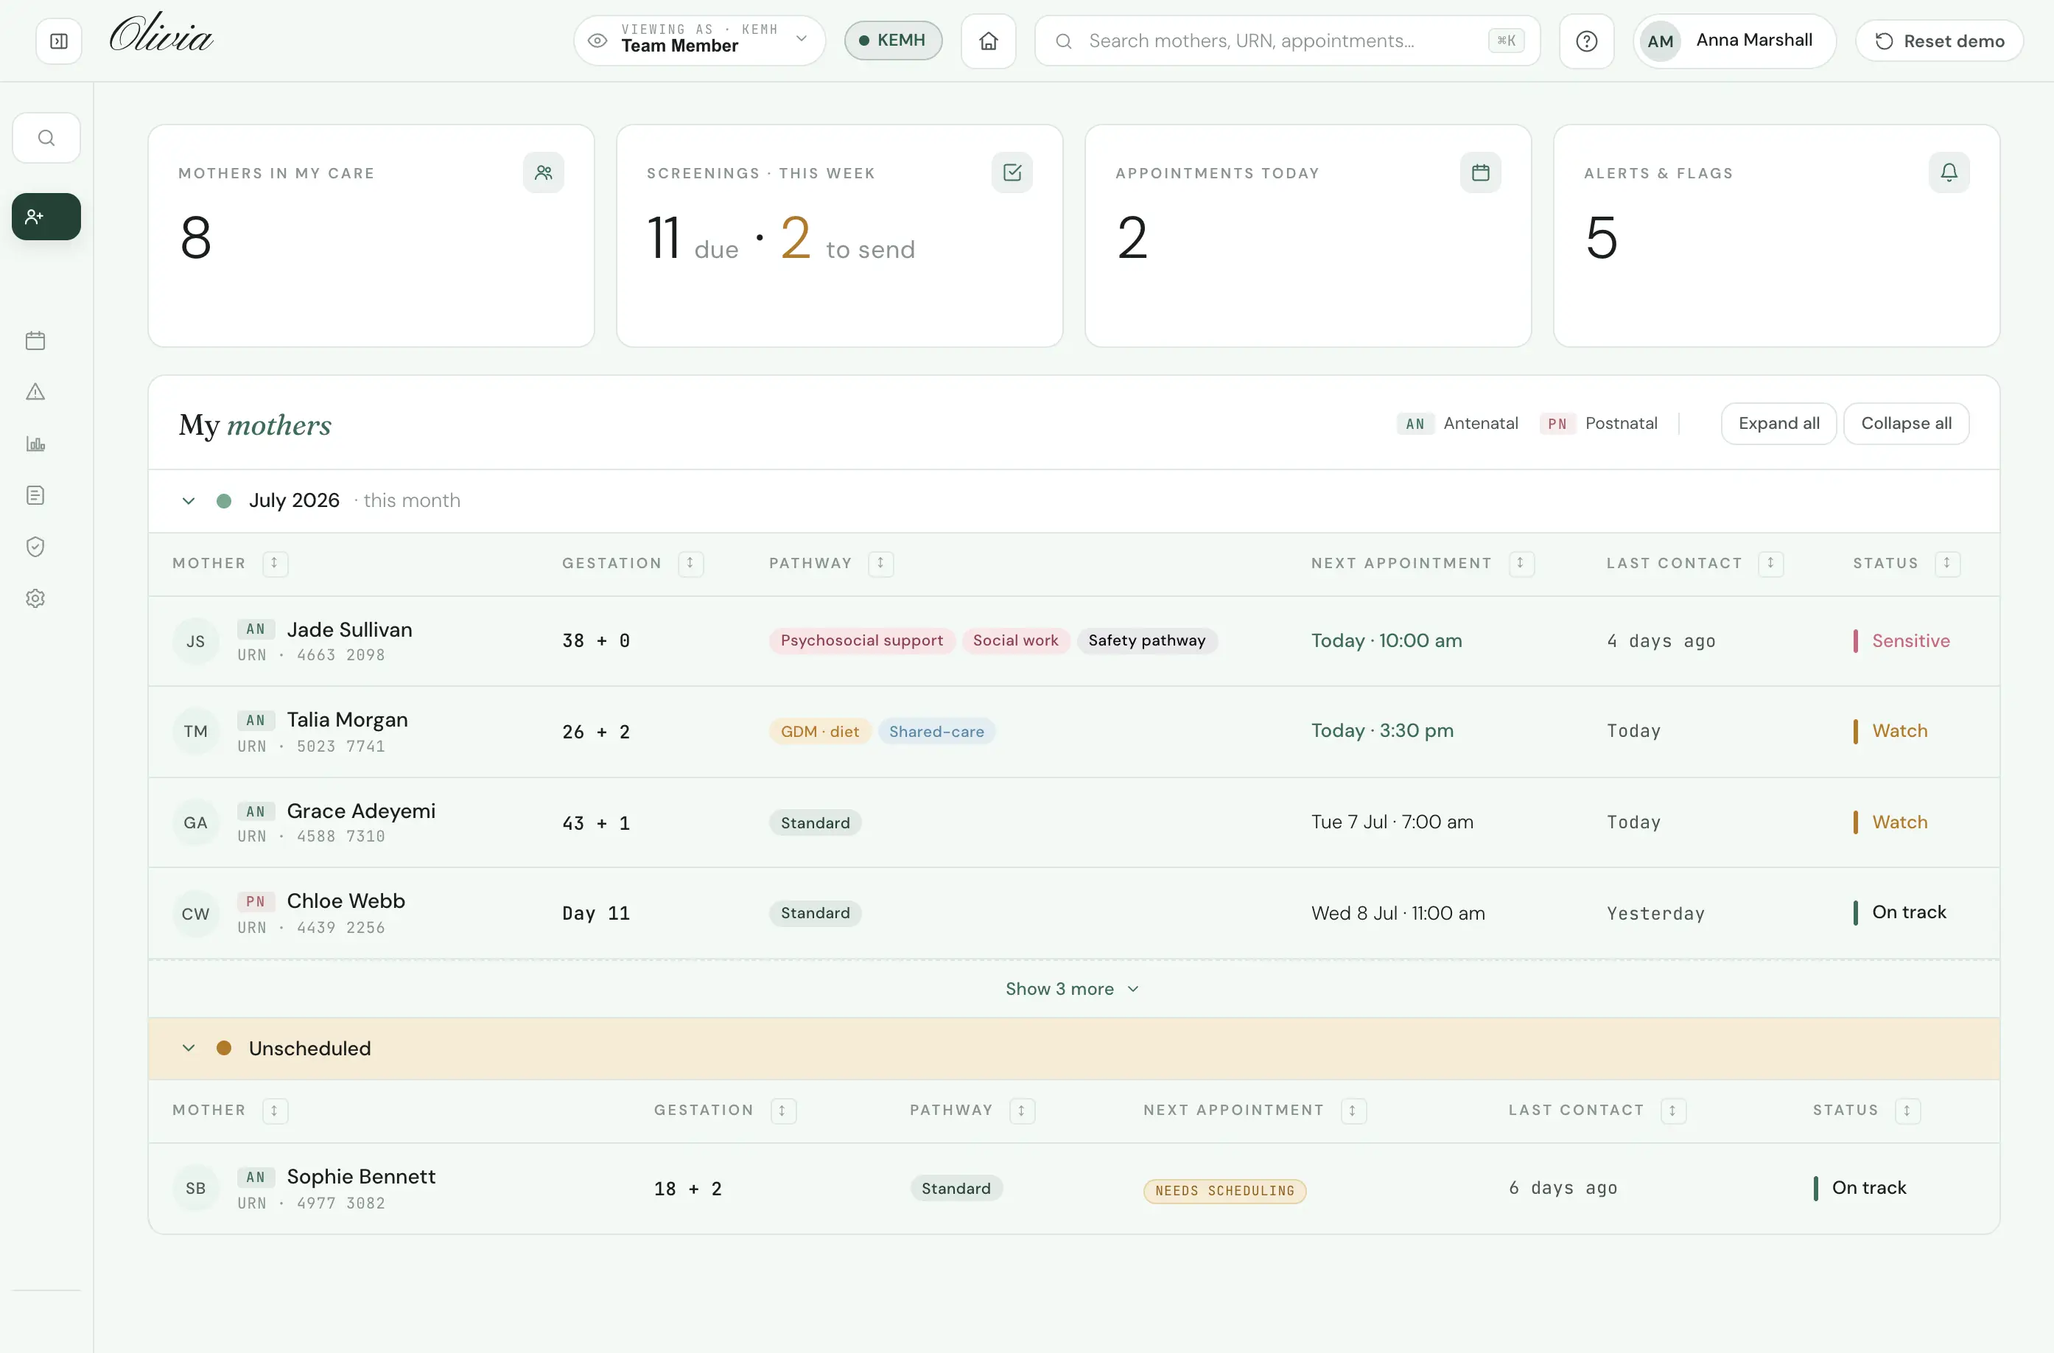The image size is (2054, 1353).
Task: Sort July table by Mother column
Action: click(x=275, y=563)
